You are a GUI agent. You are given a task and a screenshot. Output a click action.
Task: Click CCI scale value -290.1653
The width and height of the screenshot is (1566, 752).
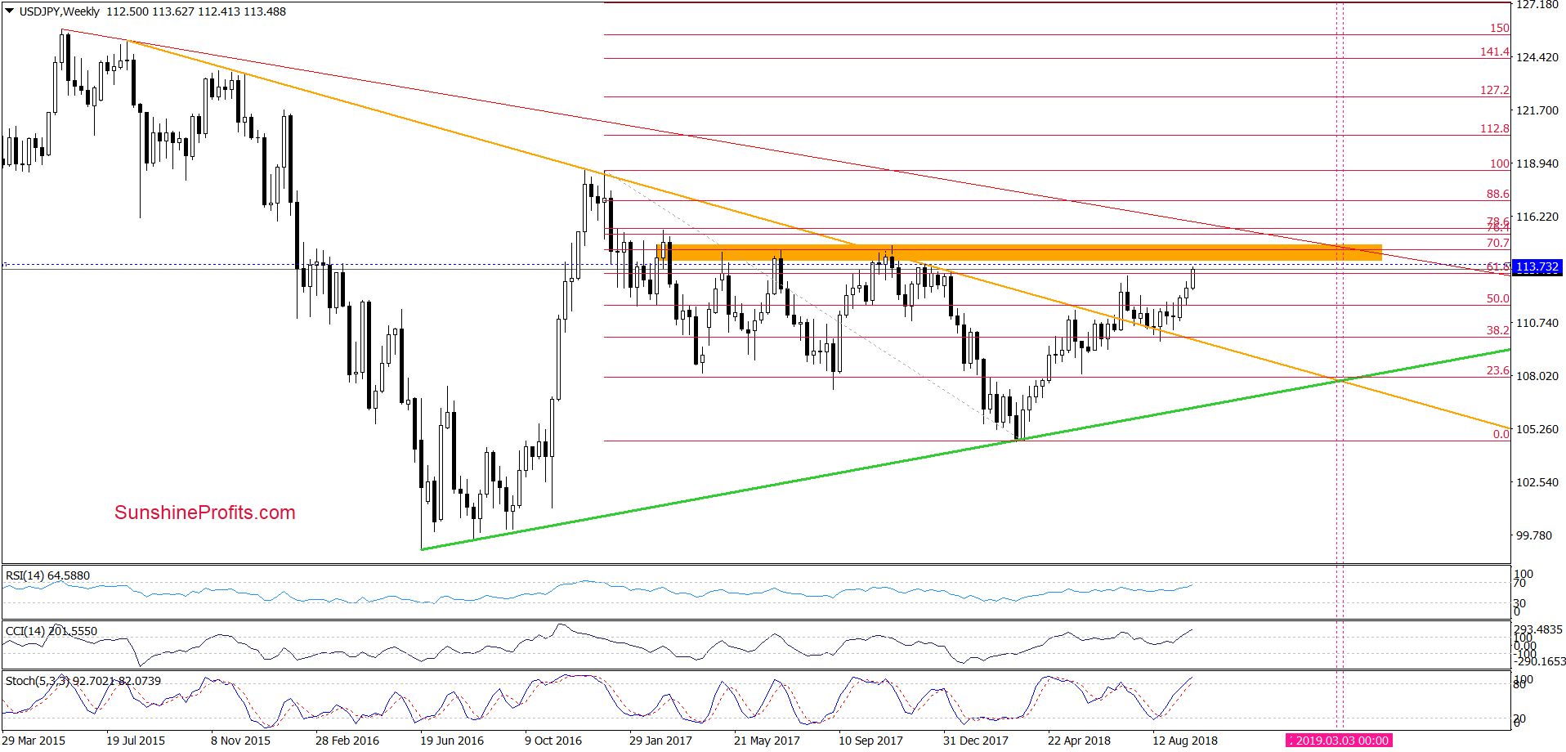(1540, 661)
